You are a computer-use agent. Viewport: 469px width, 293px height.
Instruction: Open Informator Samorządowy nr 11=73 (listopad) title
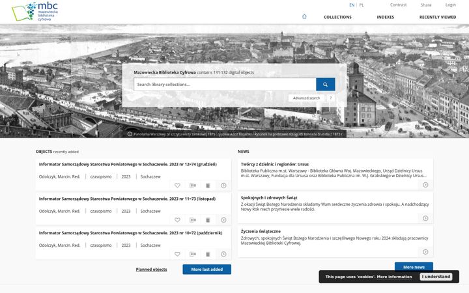pyautogui.click(x=127, y=199)
